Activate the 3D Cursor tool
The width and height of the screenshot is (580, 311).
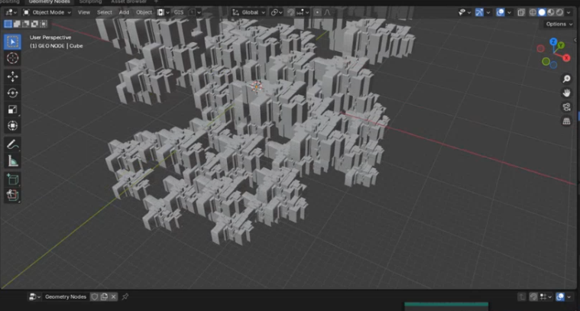point(12,58)
